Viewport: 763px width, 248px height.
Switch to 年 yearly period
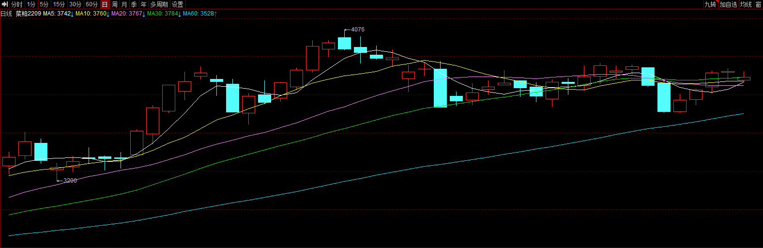(144, 4)
